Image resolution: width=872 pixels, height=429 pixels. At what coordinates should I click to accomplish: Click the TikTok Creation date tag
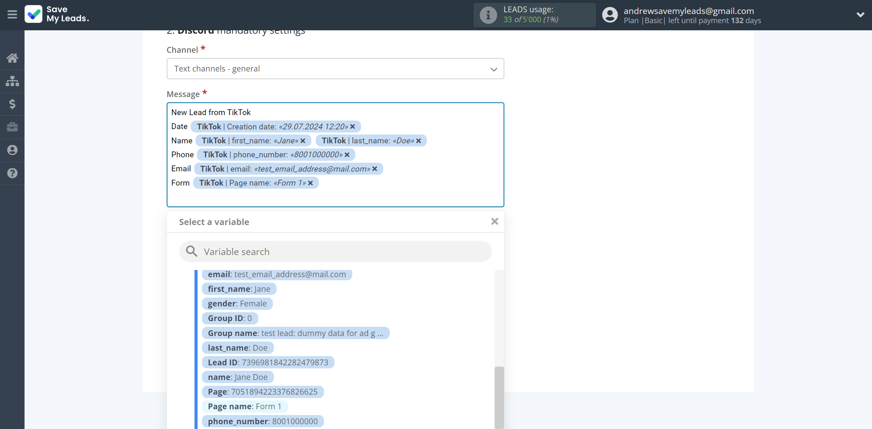[276, 127]
